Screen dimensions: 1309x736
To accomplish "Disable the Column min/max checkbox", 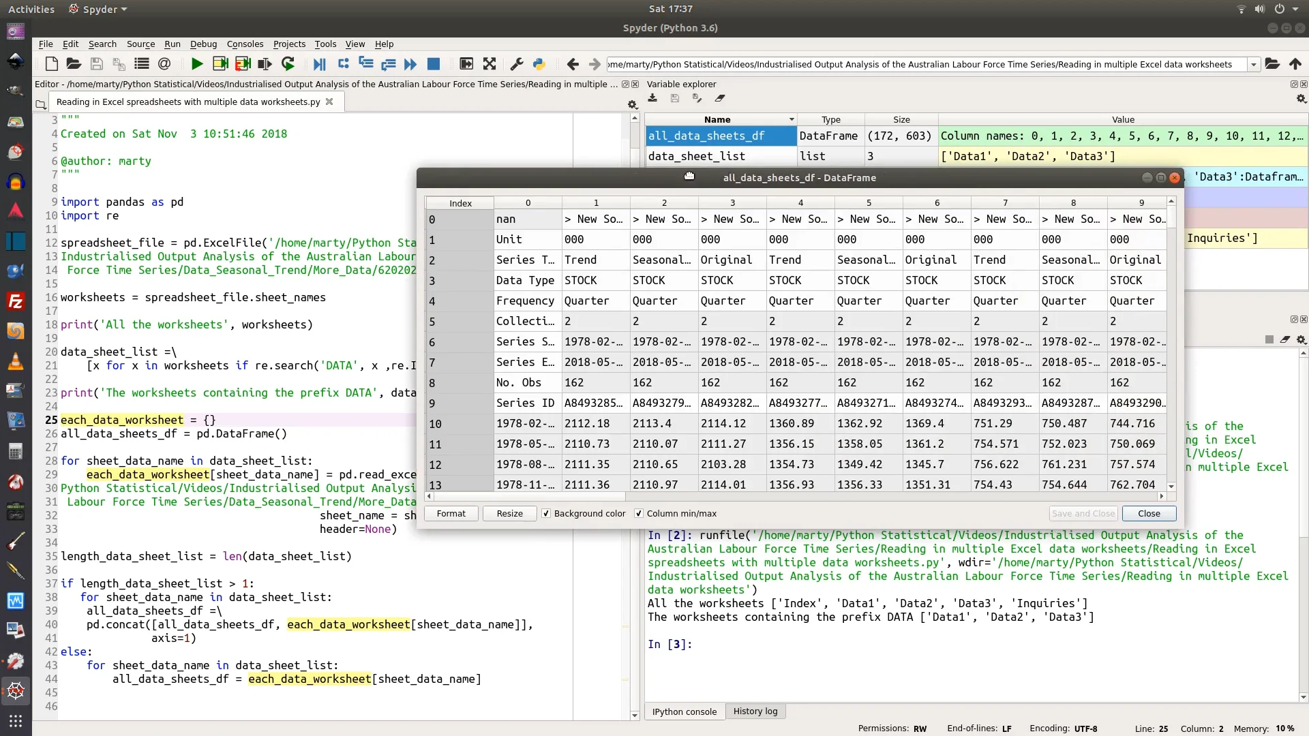I will [639, 513].
